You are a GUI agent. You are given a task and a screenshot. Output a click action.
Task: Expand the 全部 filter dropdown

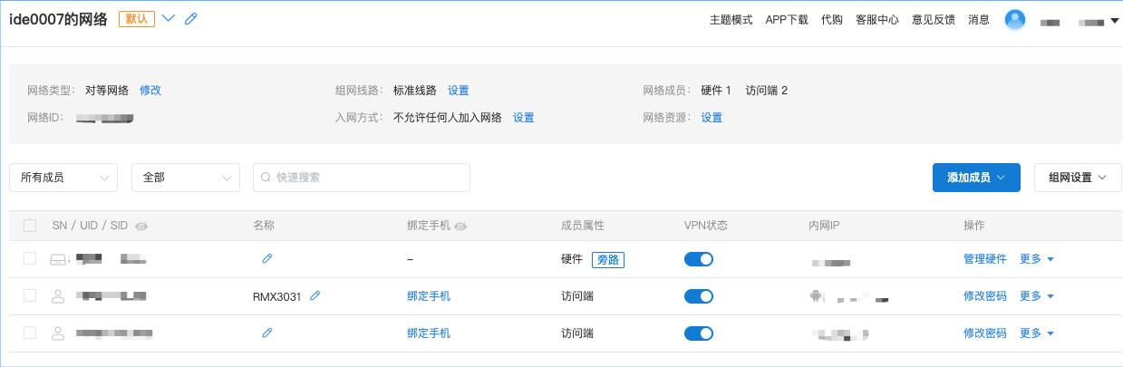point(185,178)
